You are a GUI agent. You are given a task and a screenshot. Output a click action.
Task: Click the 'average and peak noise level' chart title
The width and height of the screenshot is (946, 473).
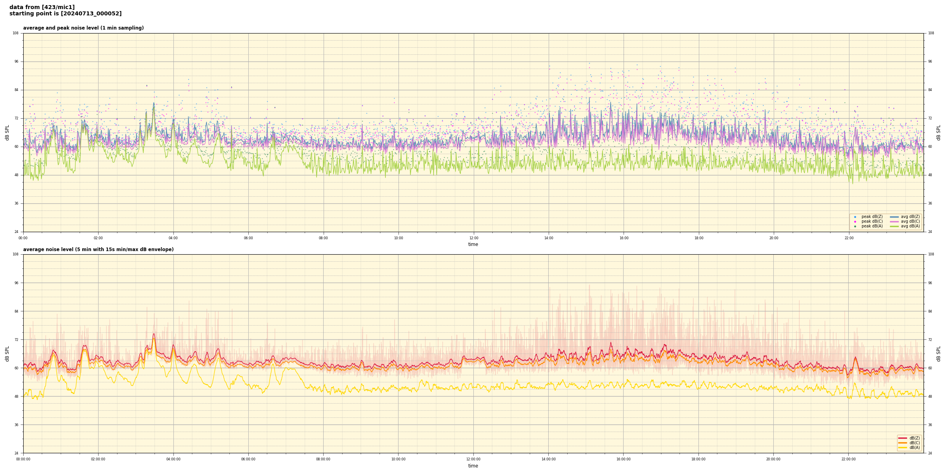click(x=83, y=28)
